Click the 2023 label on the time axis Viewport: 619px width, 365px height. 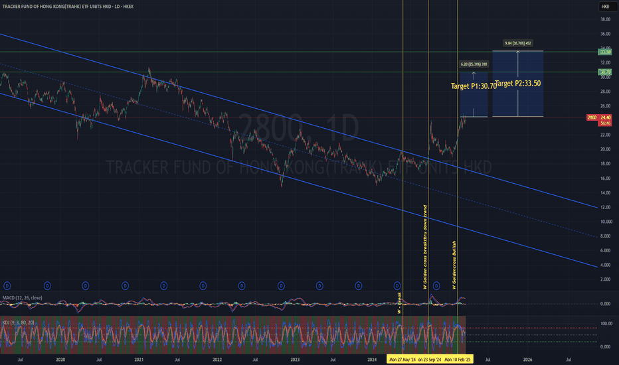[x=295, y=360]
